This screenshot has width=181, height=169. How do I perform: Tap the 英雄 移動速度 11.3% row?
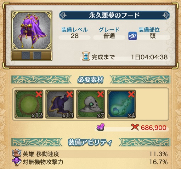[90, 154]
